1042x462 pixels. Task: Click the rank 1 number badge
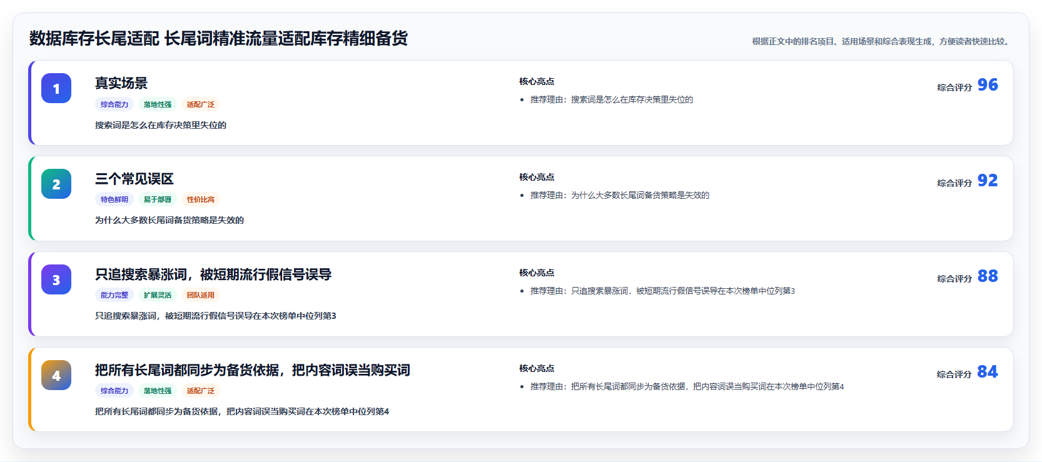pos(56,88)
